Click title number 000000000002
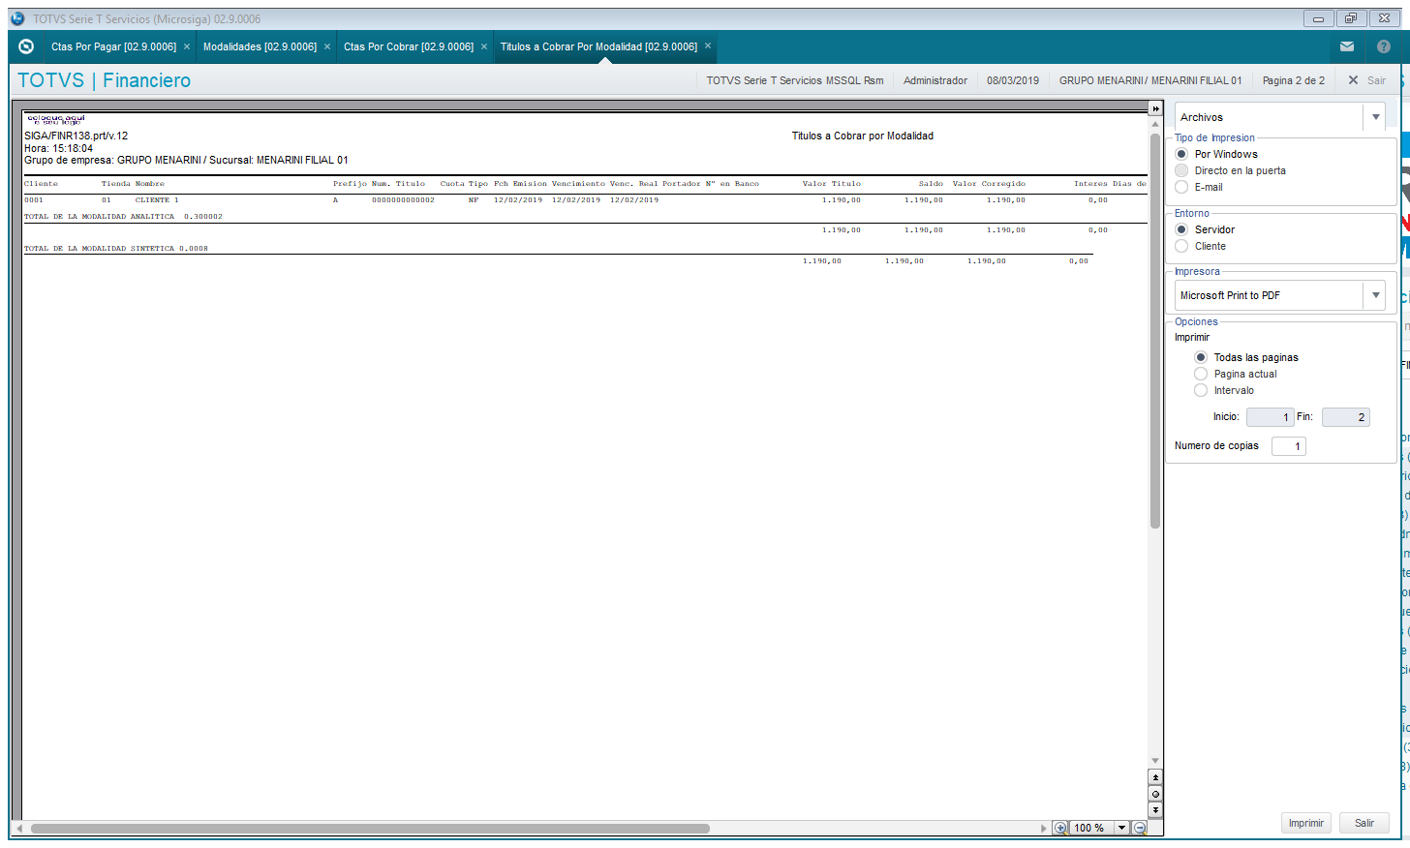 pyautogui.click(x=403, y=200)
